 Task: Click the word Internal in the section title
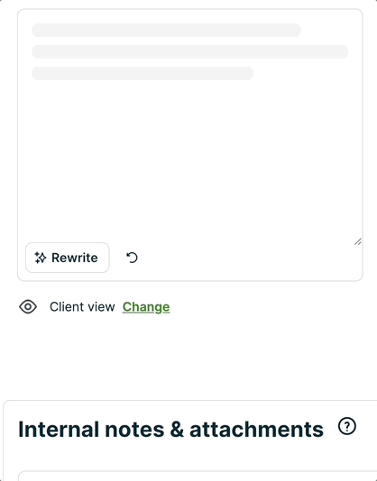[59, 429]
